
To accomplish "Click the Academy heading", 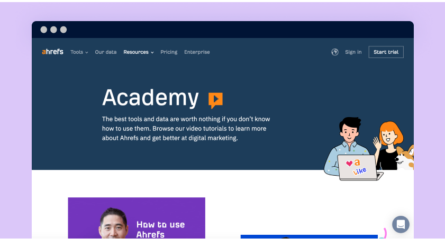I will 150,98.
